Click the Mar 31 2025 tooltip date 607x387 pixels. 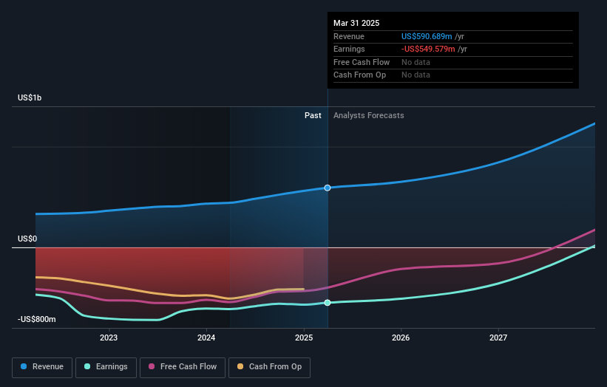tap(356, 23)
